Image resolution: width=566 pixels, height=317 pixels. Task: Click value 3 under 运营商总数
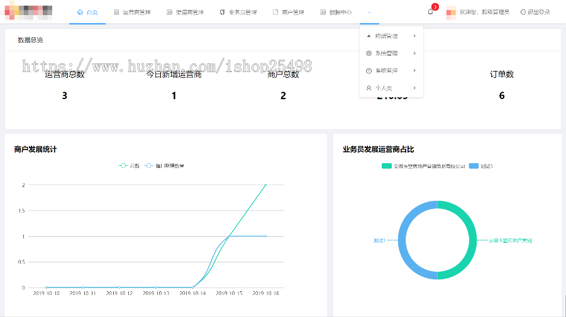click(65, 95)
